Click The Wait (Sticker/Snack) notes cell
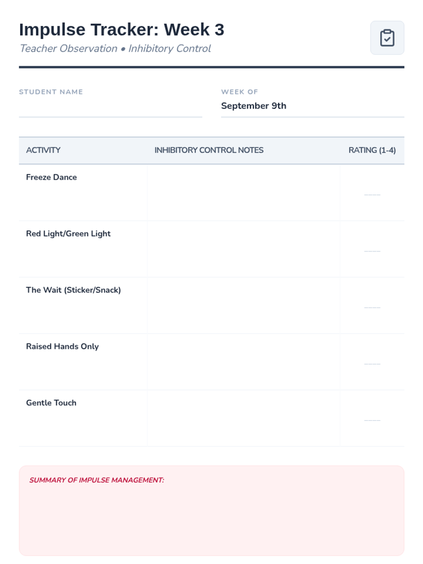423x564 pixels. [x=244, y=305]
